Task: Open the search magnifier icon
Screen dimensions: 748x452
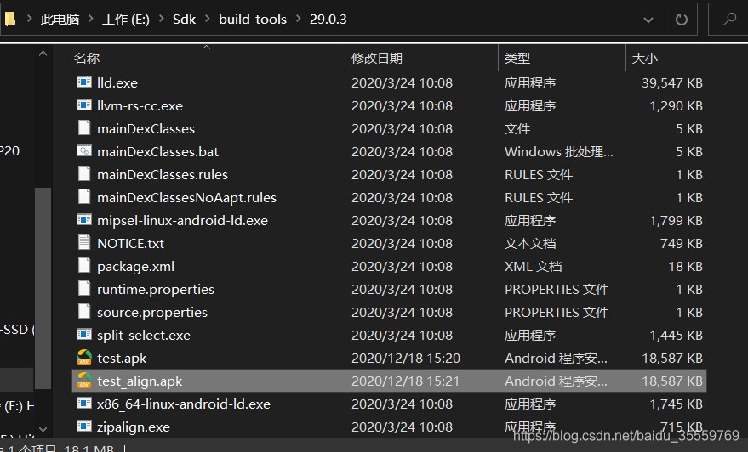Action: [729, 20]
